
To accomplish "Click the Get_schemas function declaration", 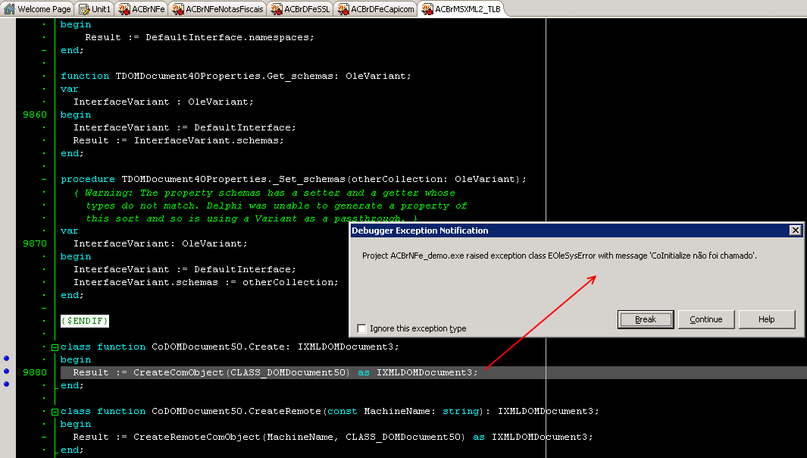I will 236,77.
